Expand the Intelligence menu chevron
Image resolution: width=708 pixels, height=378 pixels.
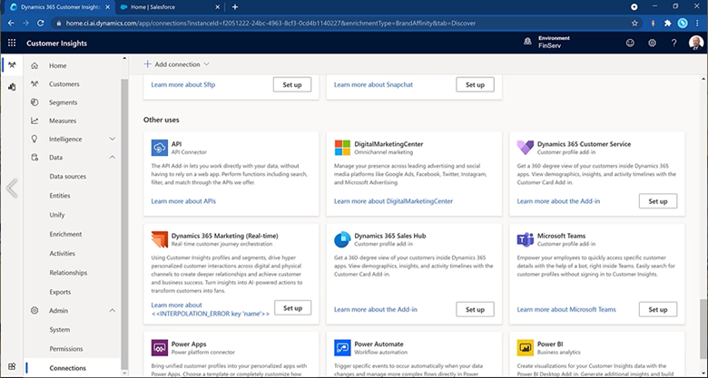tap(113, 139)
